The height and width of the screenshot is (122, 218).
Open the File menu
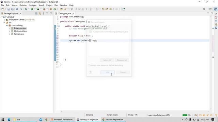(2, 5)
